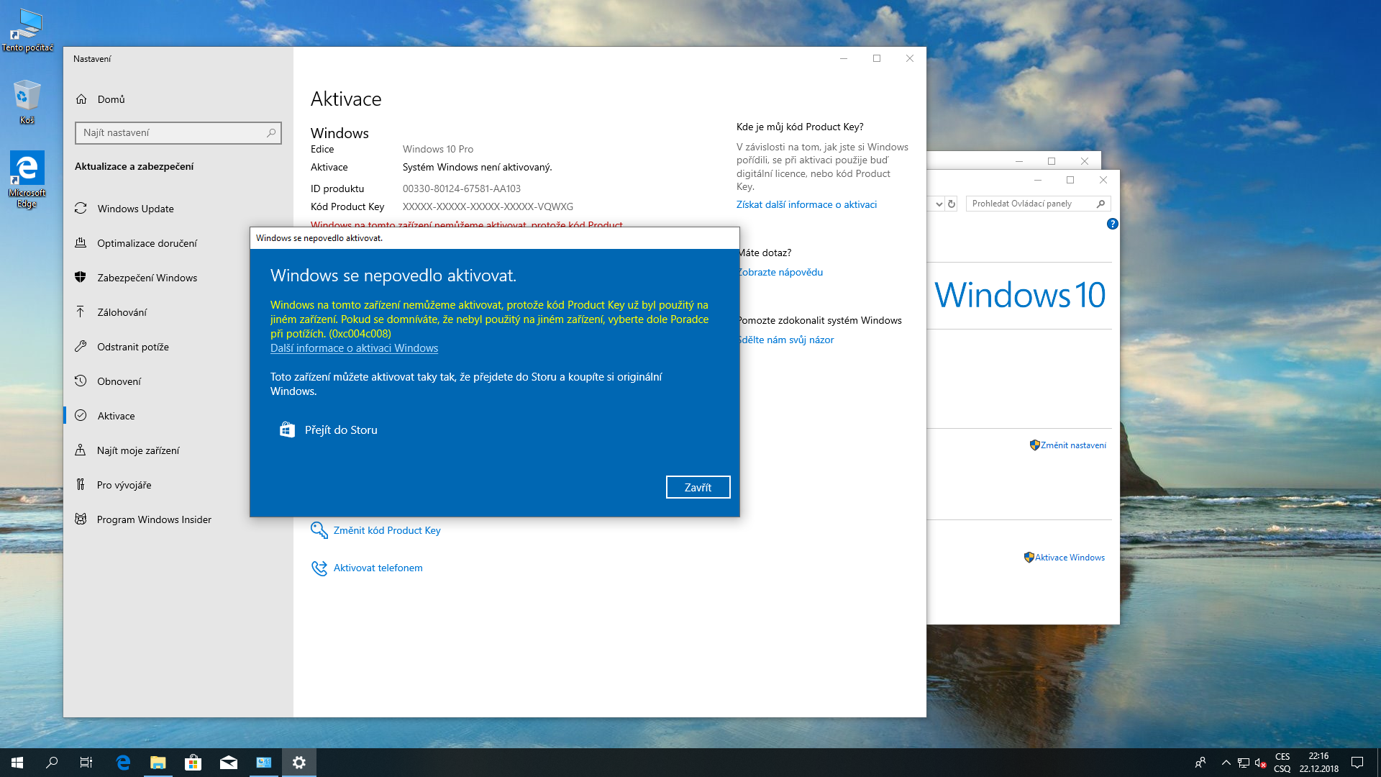Viewport: 1381px width, 777px height.
Task: Open Pro vývojáře developer settings
Action: click(x=124, y=485)
